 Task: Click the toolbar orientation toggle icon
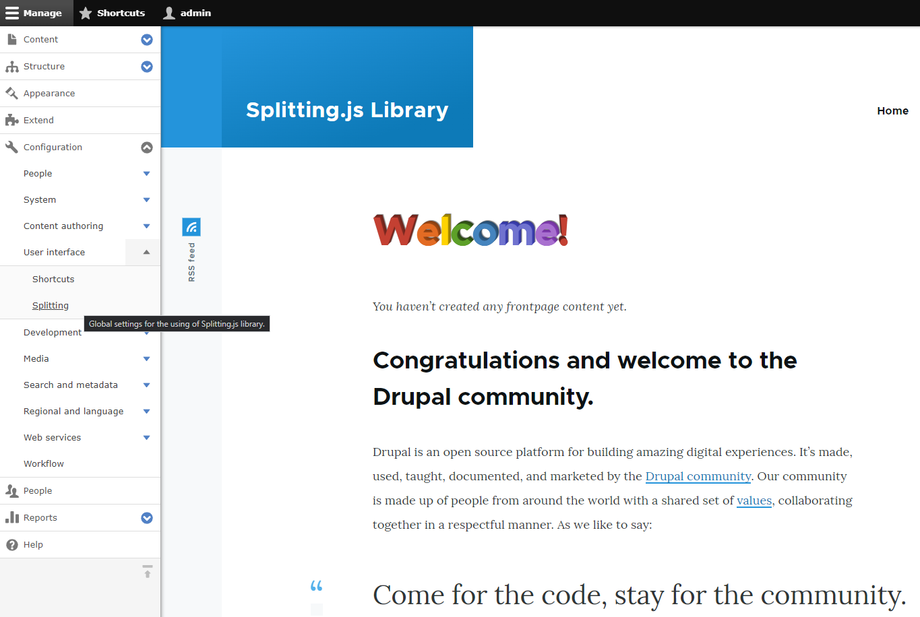pyautogui.click(x=147, y=571)
